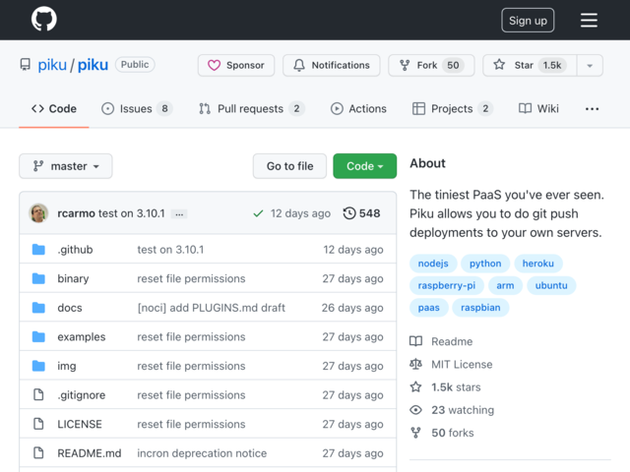
Task: Click the Public visibility badge
Action: 135,65
